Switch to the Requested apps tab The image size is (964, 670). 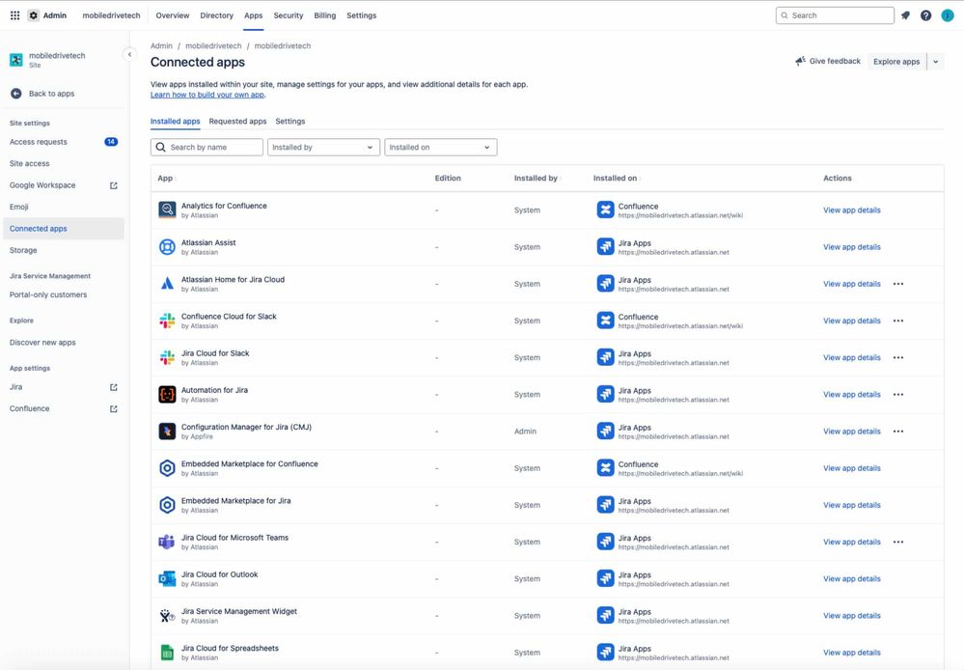click(237, 122)
